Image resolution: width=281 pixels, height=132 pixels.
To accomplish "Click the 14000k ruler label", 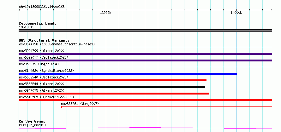I will (x=236, y=13).
